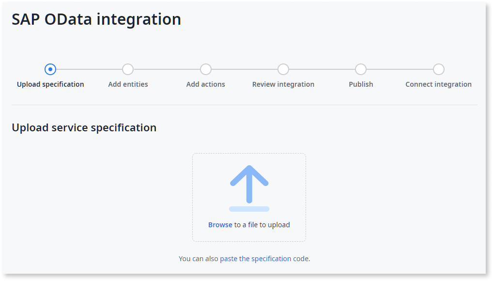
Task: Open the Browse file dialog link
Action: (x=220, y=224)
